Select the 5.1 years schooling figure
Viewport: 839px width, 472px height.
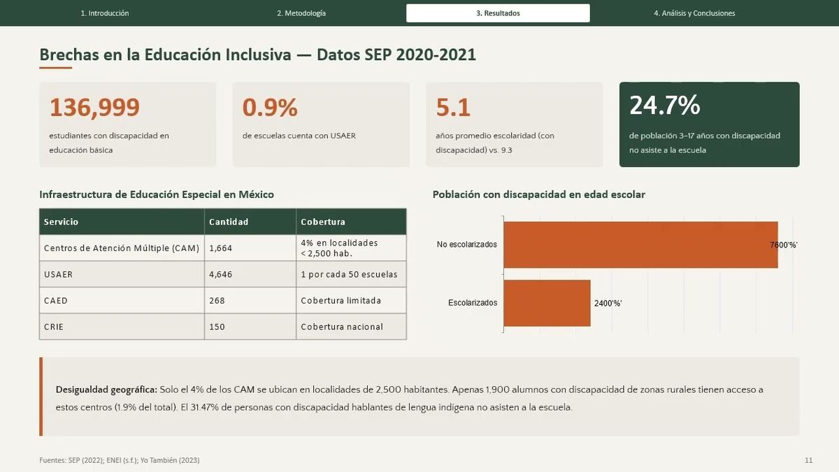pyautogui.click(x=453, y=107)
